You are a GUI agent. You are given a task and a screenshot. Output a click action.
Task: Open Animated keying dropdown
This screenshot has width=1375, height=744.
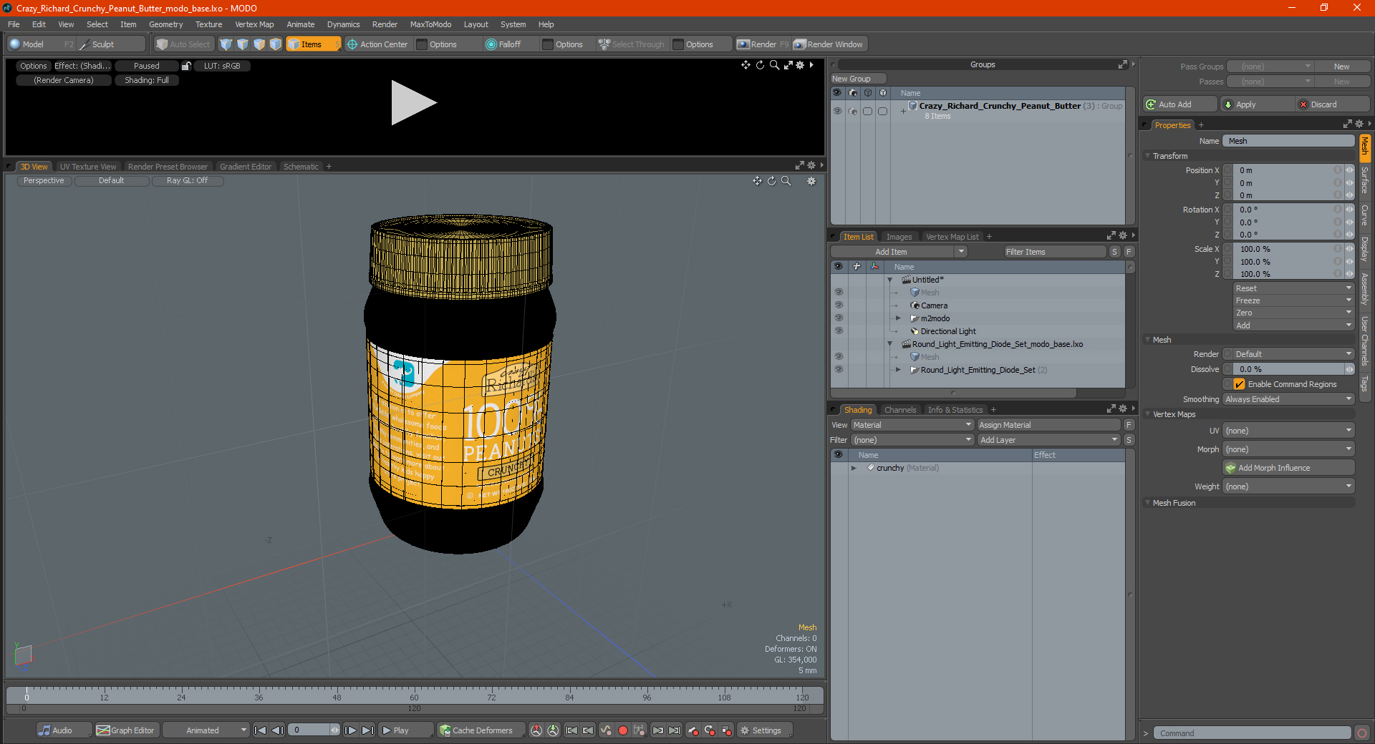(206, 730)
